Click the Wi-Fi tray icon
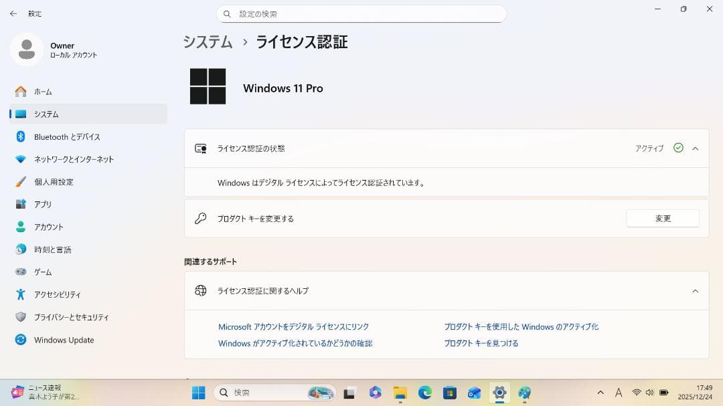Viewport: 723px width, 406px height. [x=637, y=393]
